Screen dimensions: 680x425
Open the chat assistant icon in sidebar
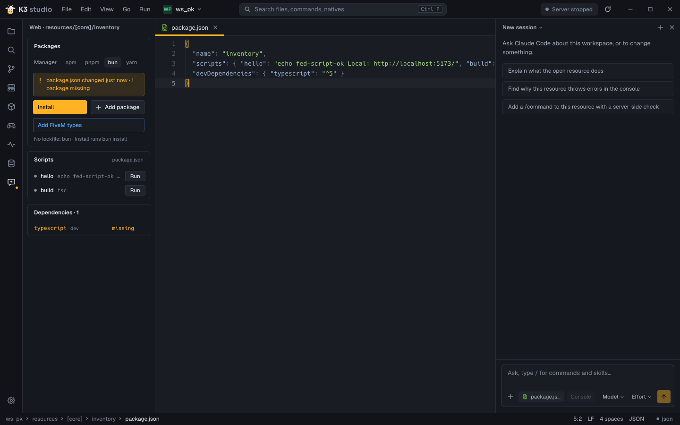coord(11,182)
